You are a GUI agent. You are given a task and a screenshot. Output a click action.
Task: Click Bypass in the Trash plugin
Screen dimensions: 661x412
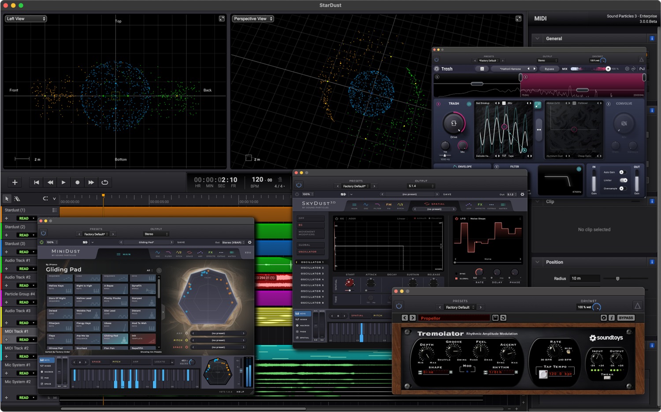coord(550,69)
